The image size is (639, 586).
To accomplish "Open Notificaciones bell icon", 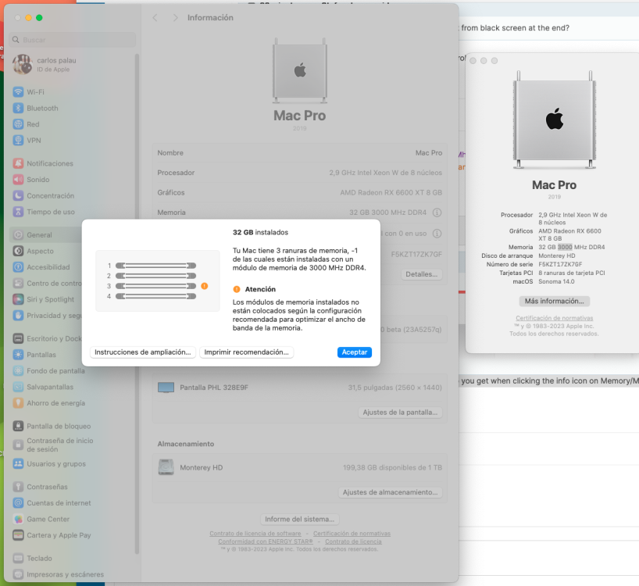I will [18, 163].
